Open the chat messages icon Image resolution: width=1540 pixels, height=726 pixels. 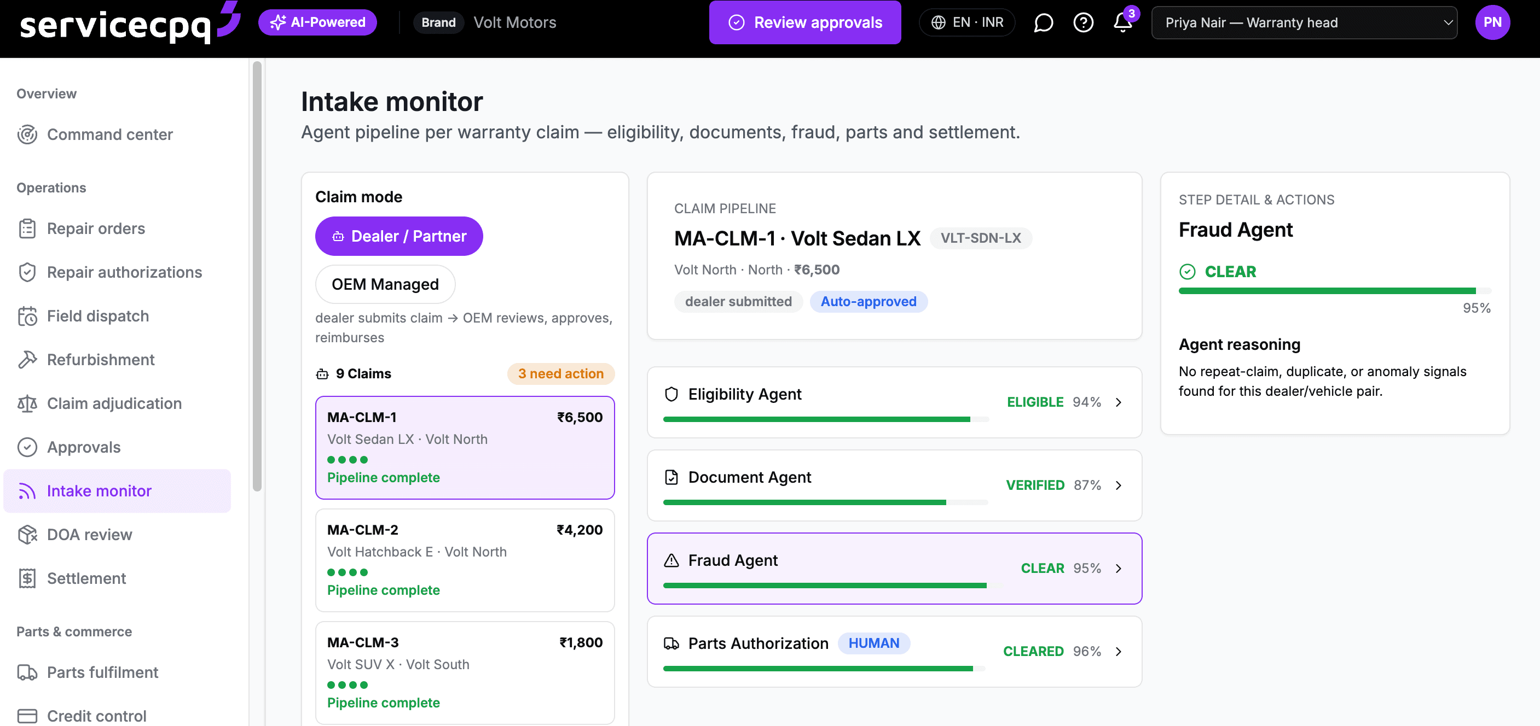pyautogui.click(x=1043, y=23)
